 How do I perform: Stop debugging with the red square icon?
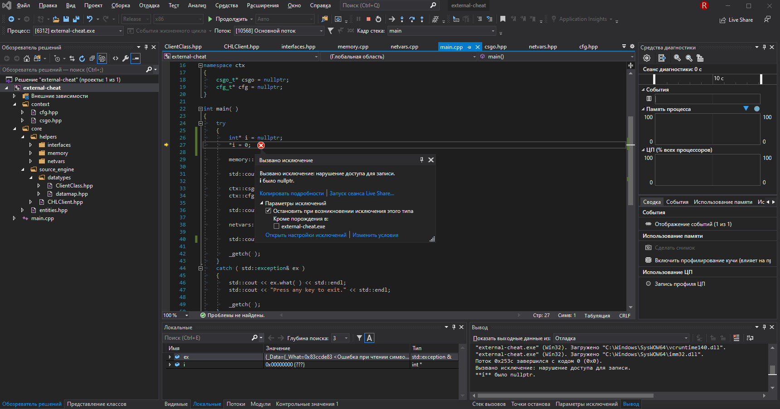click(368, 19)
